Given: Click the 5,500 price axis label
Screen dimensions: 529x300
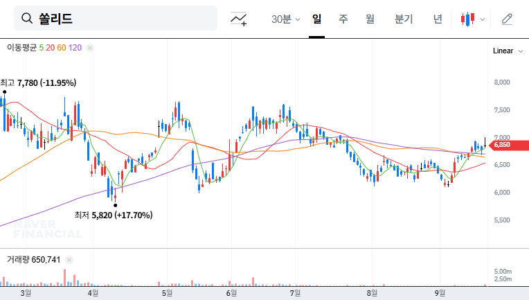Looking at the screenshot, I should click(502, 220).
